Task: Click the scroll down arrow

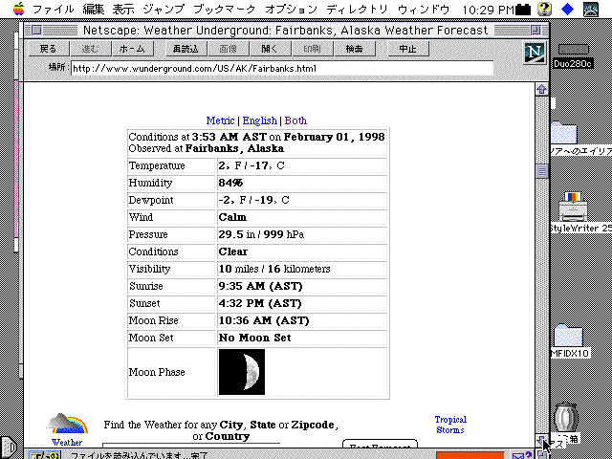Action: coord(540,441)
